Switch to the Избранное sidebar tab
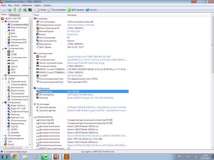Viewport: 214px width, 160px height. [x=14, y=15]
